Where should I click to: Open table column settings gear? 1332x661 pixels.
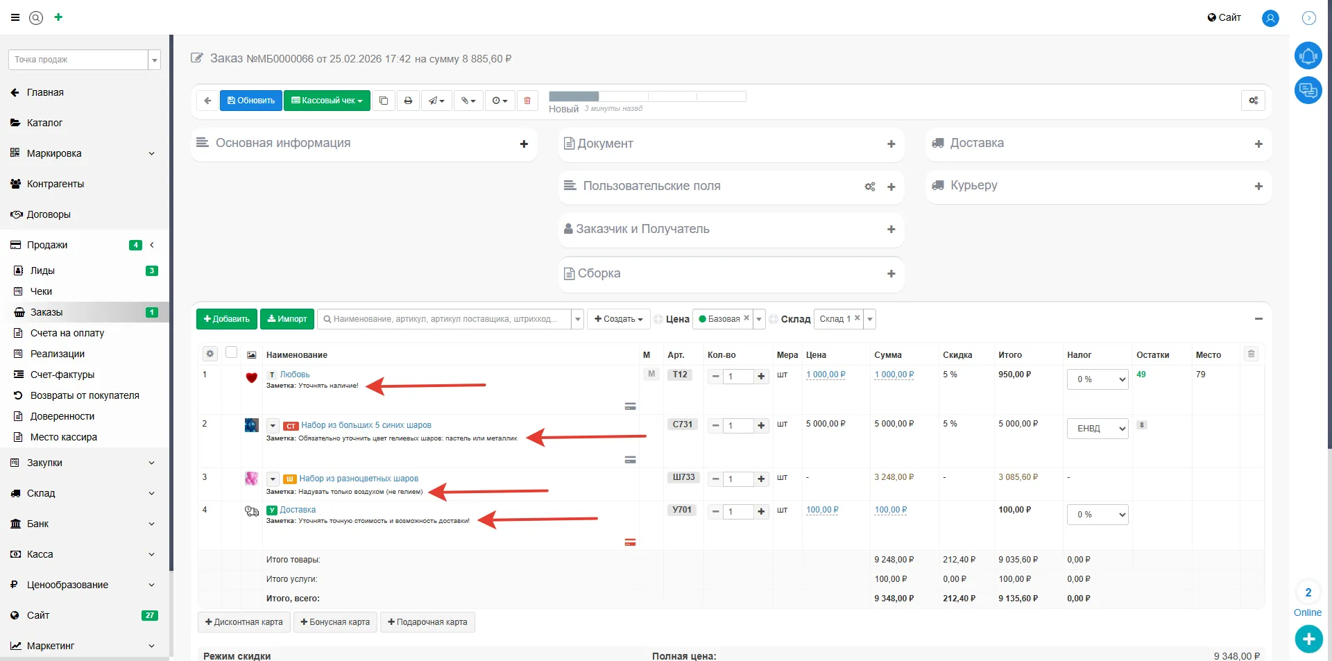210,354
